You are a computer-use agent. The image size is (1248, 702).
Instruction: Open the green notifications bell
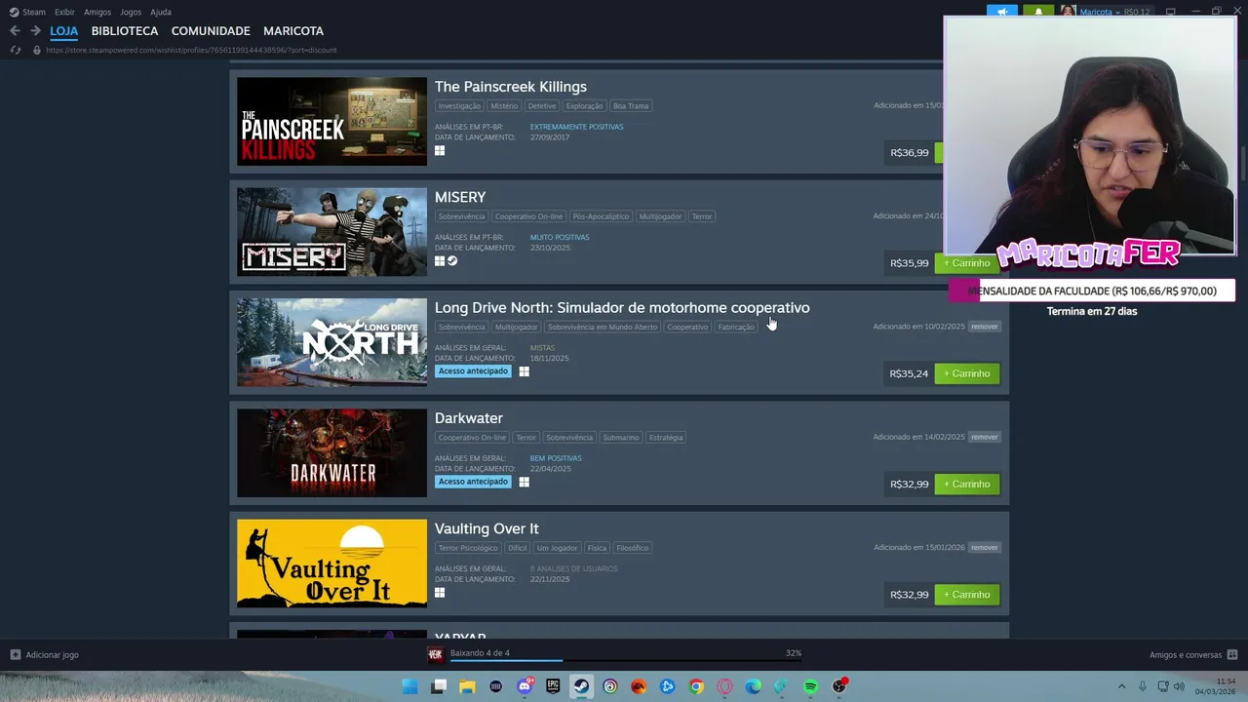point(1038,12)
